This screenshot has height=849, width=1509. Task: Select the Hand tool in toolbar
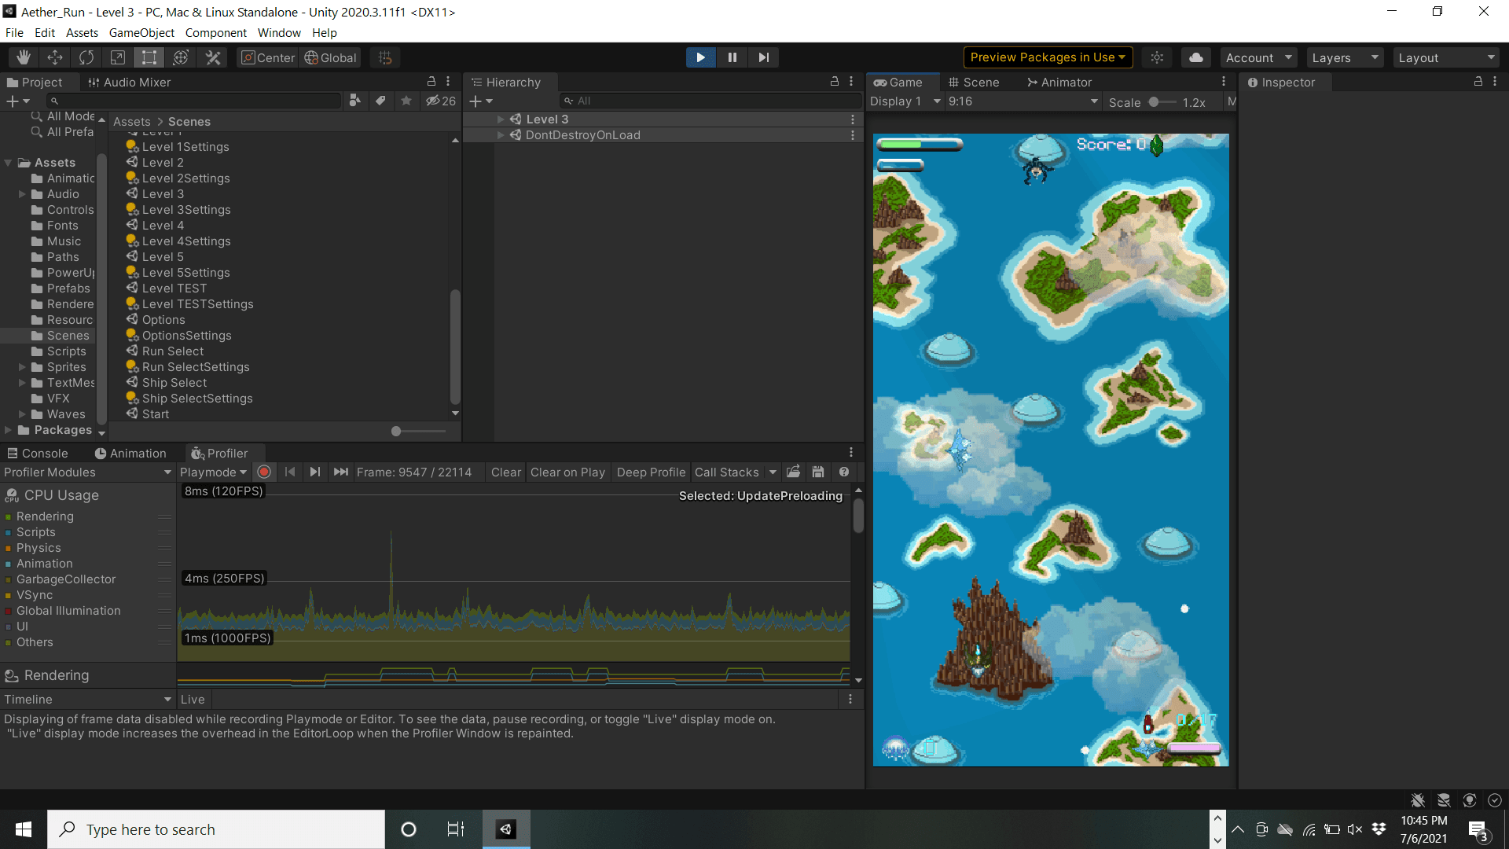(24, 57)
